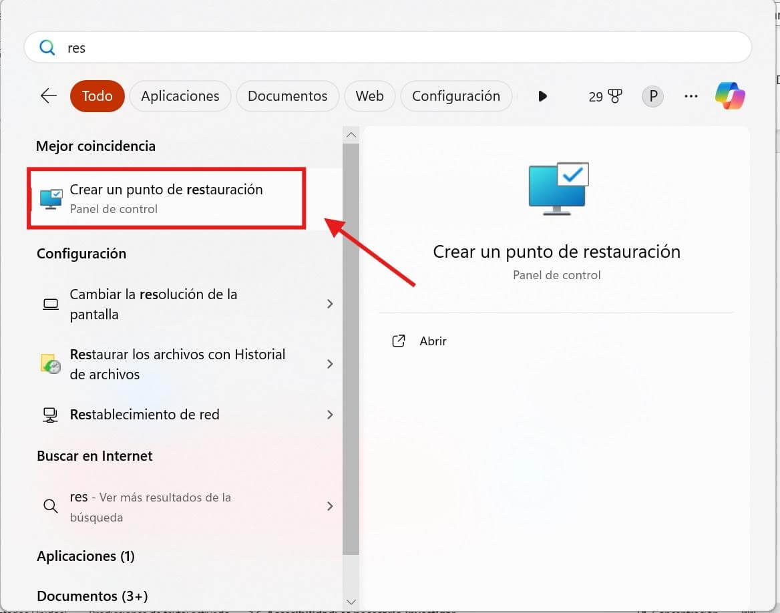Open the user profile avatar P
Screen dimensions: 780x613
652,96
